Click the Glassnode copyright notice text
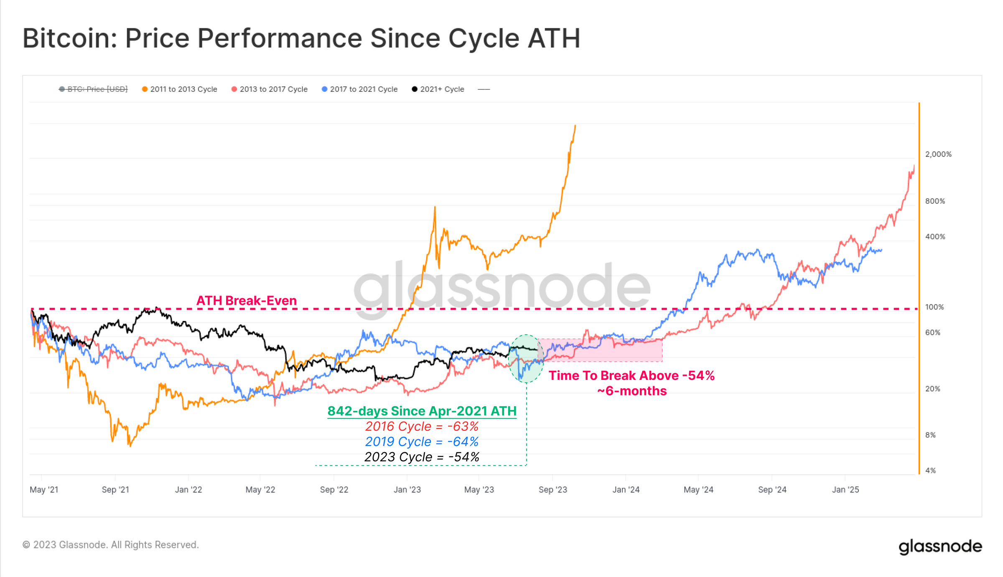 click(x=111, y=545)
